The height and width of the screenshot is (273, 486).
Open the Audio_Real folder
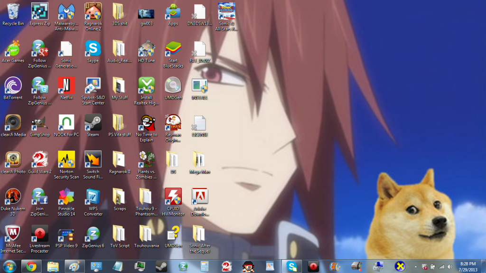coord(120,52)
